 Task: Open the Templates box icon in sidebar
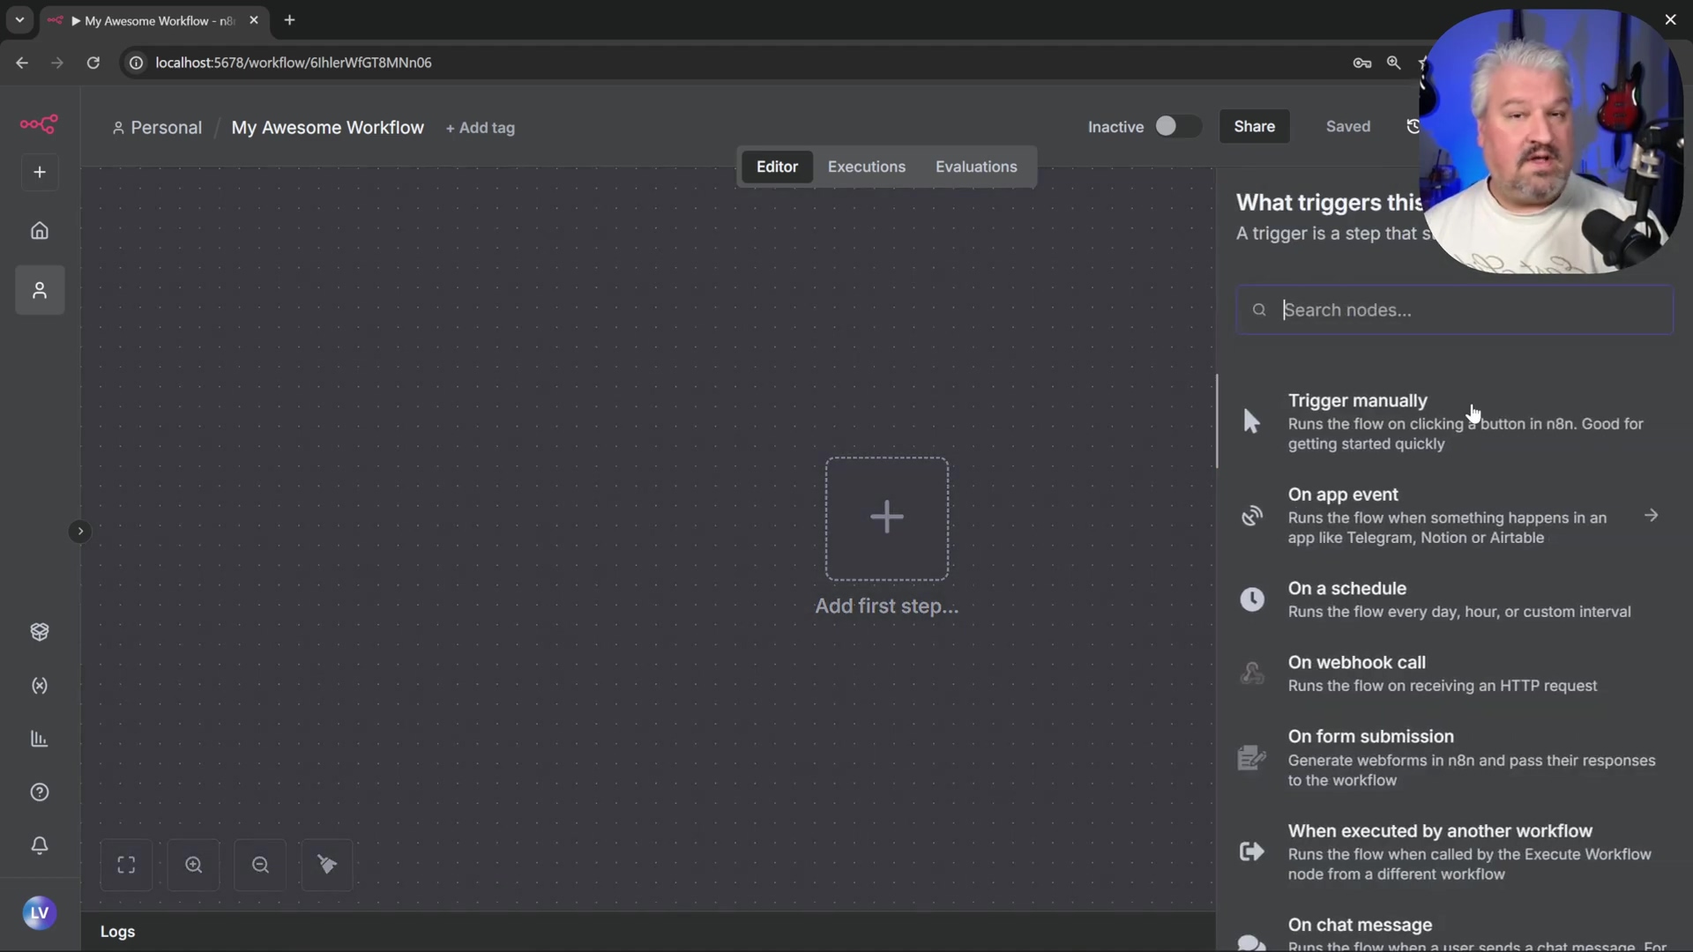[x=40, y=632]
